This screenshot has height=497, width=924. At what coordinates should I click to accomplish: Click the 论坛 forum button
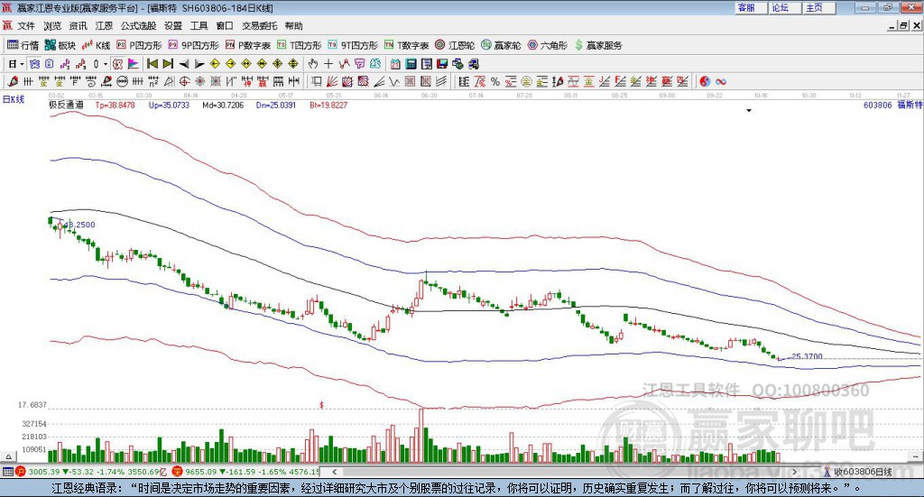click(784, 7)
